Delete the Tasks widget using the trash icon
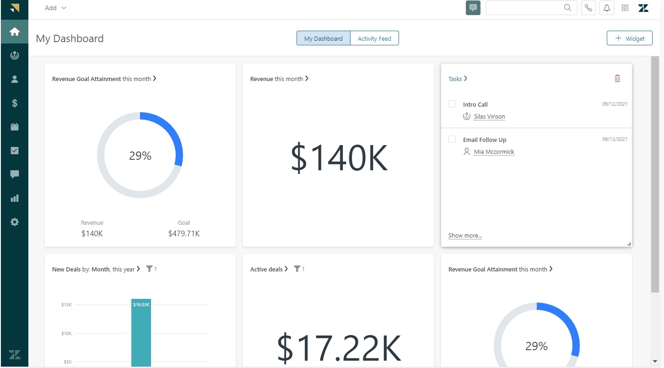The height and width of the screenshot is (368, 664). coord(617,78)
